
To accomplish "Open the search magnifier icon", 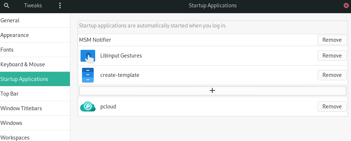I will [x=7, y=5].
